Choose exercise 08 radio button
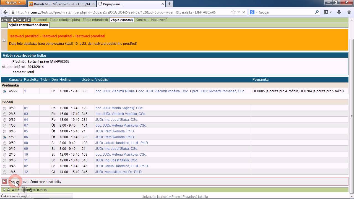 click(x=5, y=143)
